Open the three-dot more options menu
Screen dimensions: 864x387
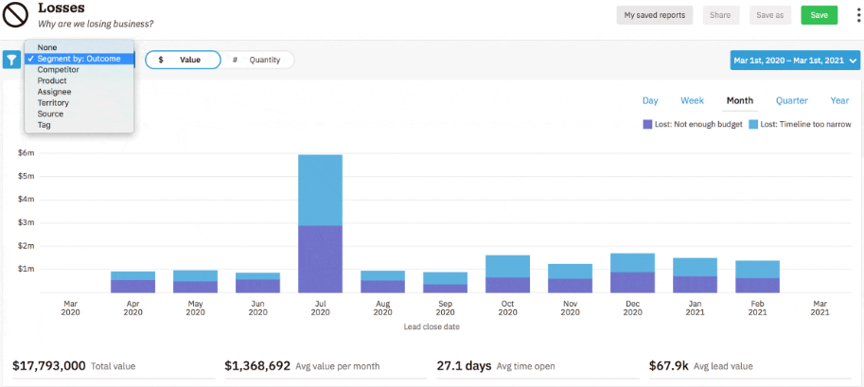[x=856, y=14]
